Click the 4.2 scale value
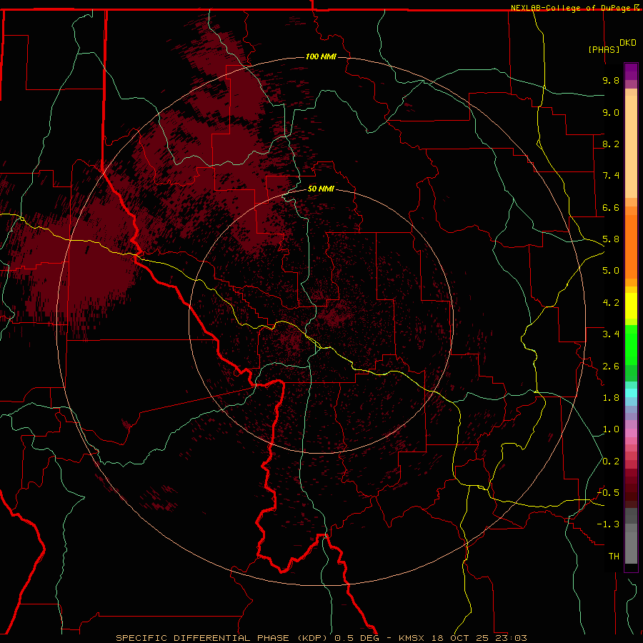Screen dimensions: 643x643 611,303
